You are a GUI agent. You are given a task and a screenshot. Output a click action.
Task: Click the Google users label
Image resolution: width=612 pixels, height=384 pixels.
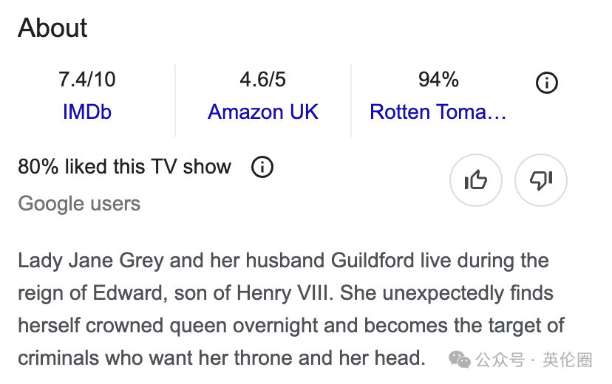click(x=79, y=203)
